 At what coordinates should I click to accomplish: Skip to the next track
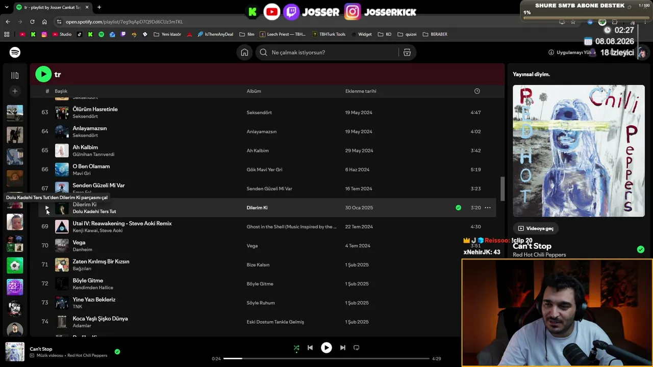(x=343, y=348)
